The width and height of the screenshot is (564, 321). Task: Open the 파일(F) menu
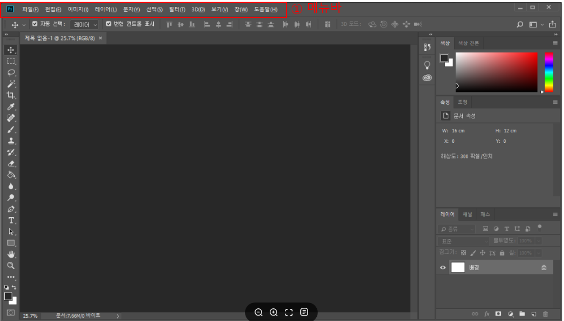point(30,9)
